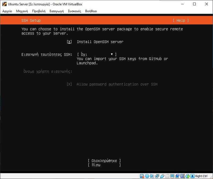
Task: Click the optical disk status icon
Action: click(147, 176)
